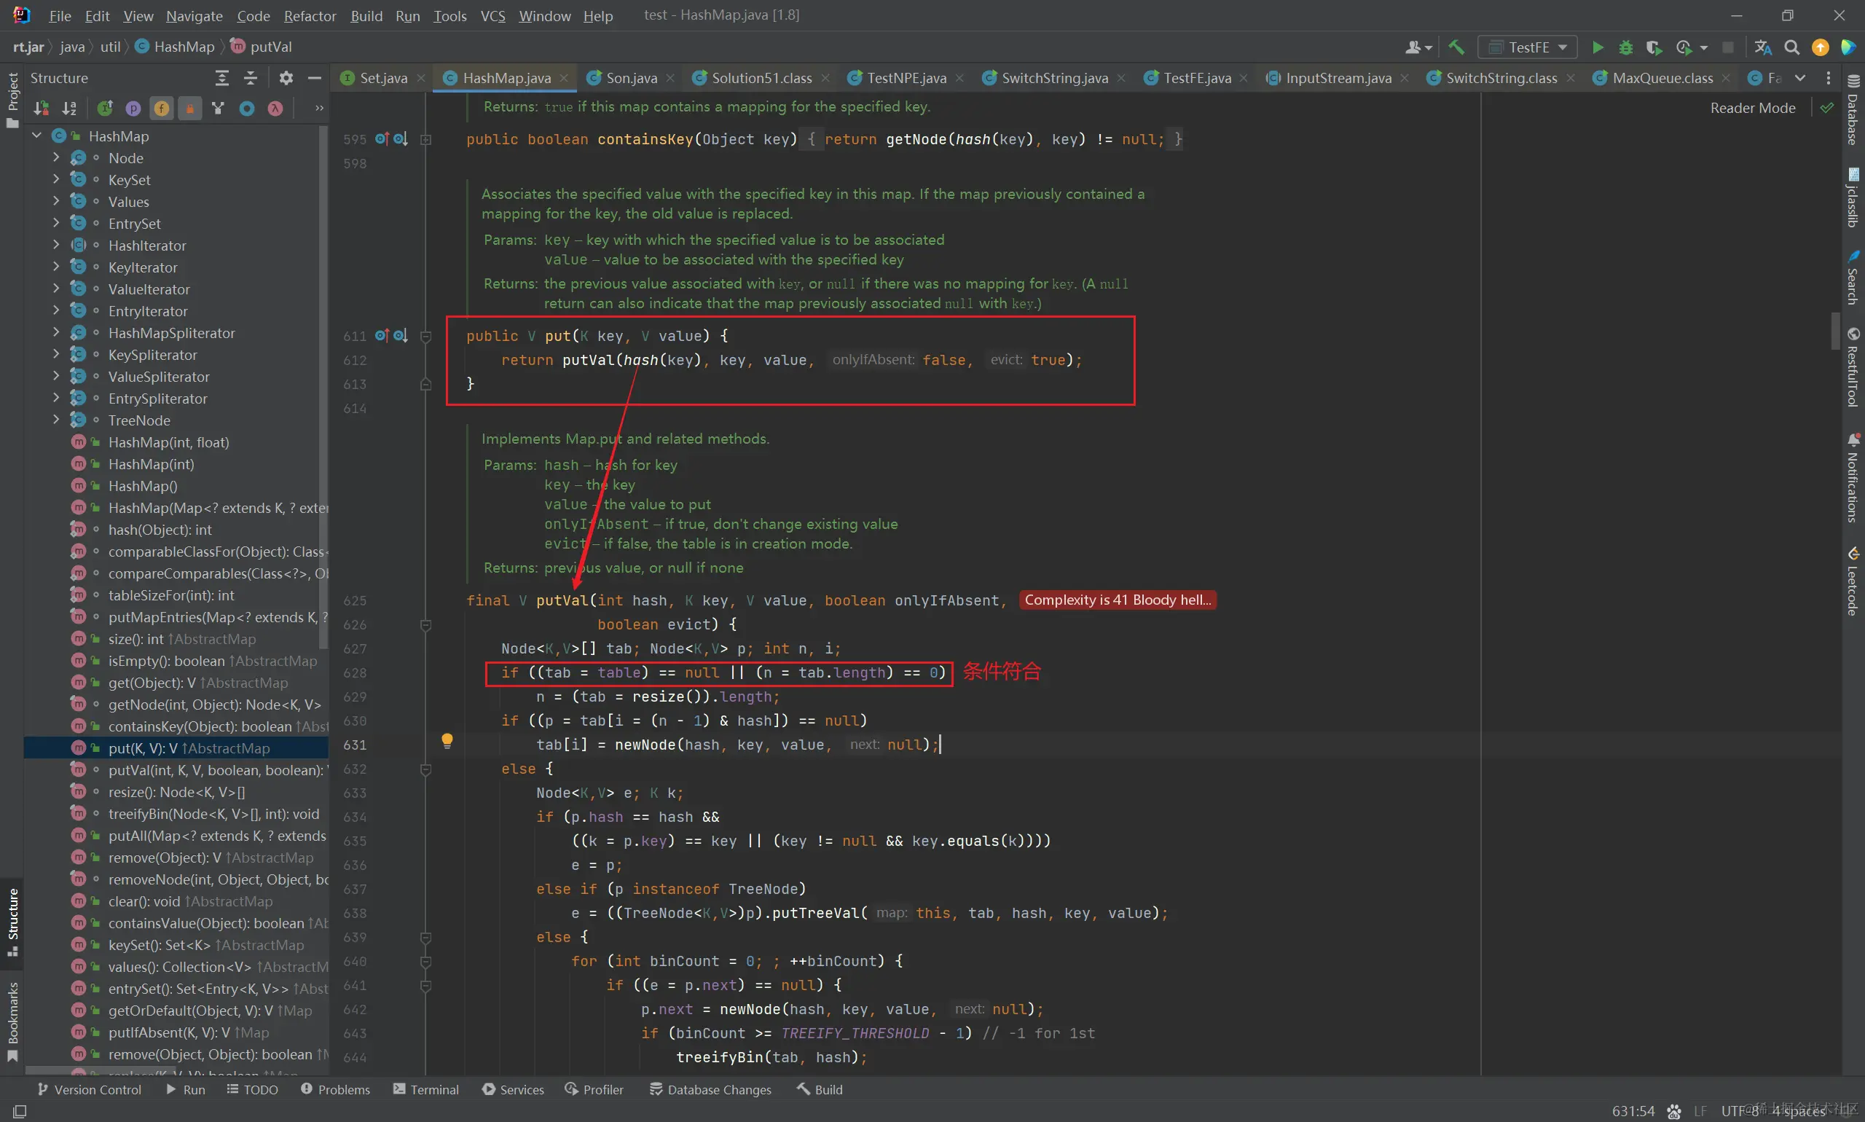Viewport: 1865px width, 1122px height.
Task: Open Structure panel settings gear
Action: point(285,78)
